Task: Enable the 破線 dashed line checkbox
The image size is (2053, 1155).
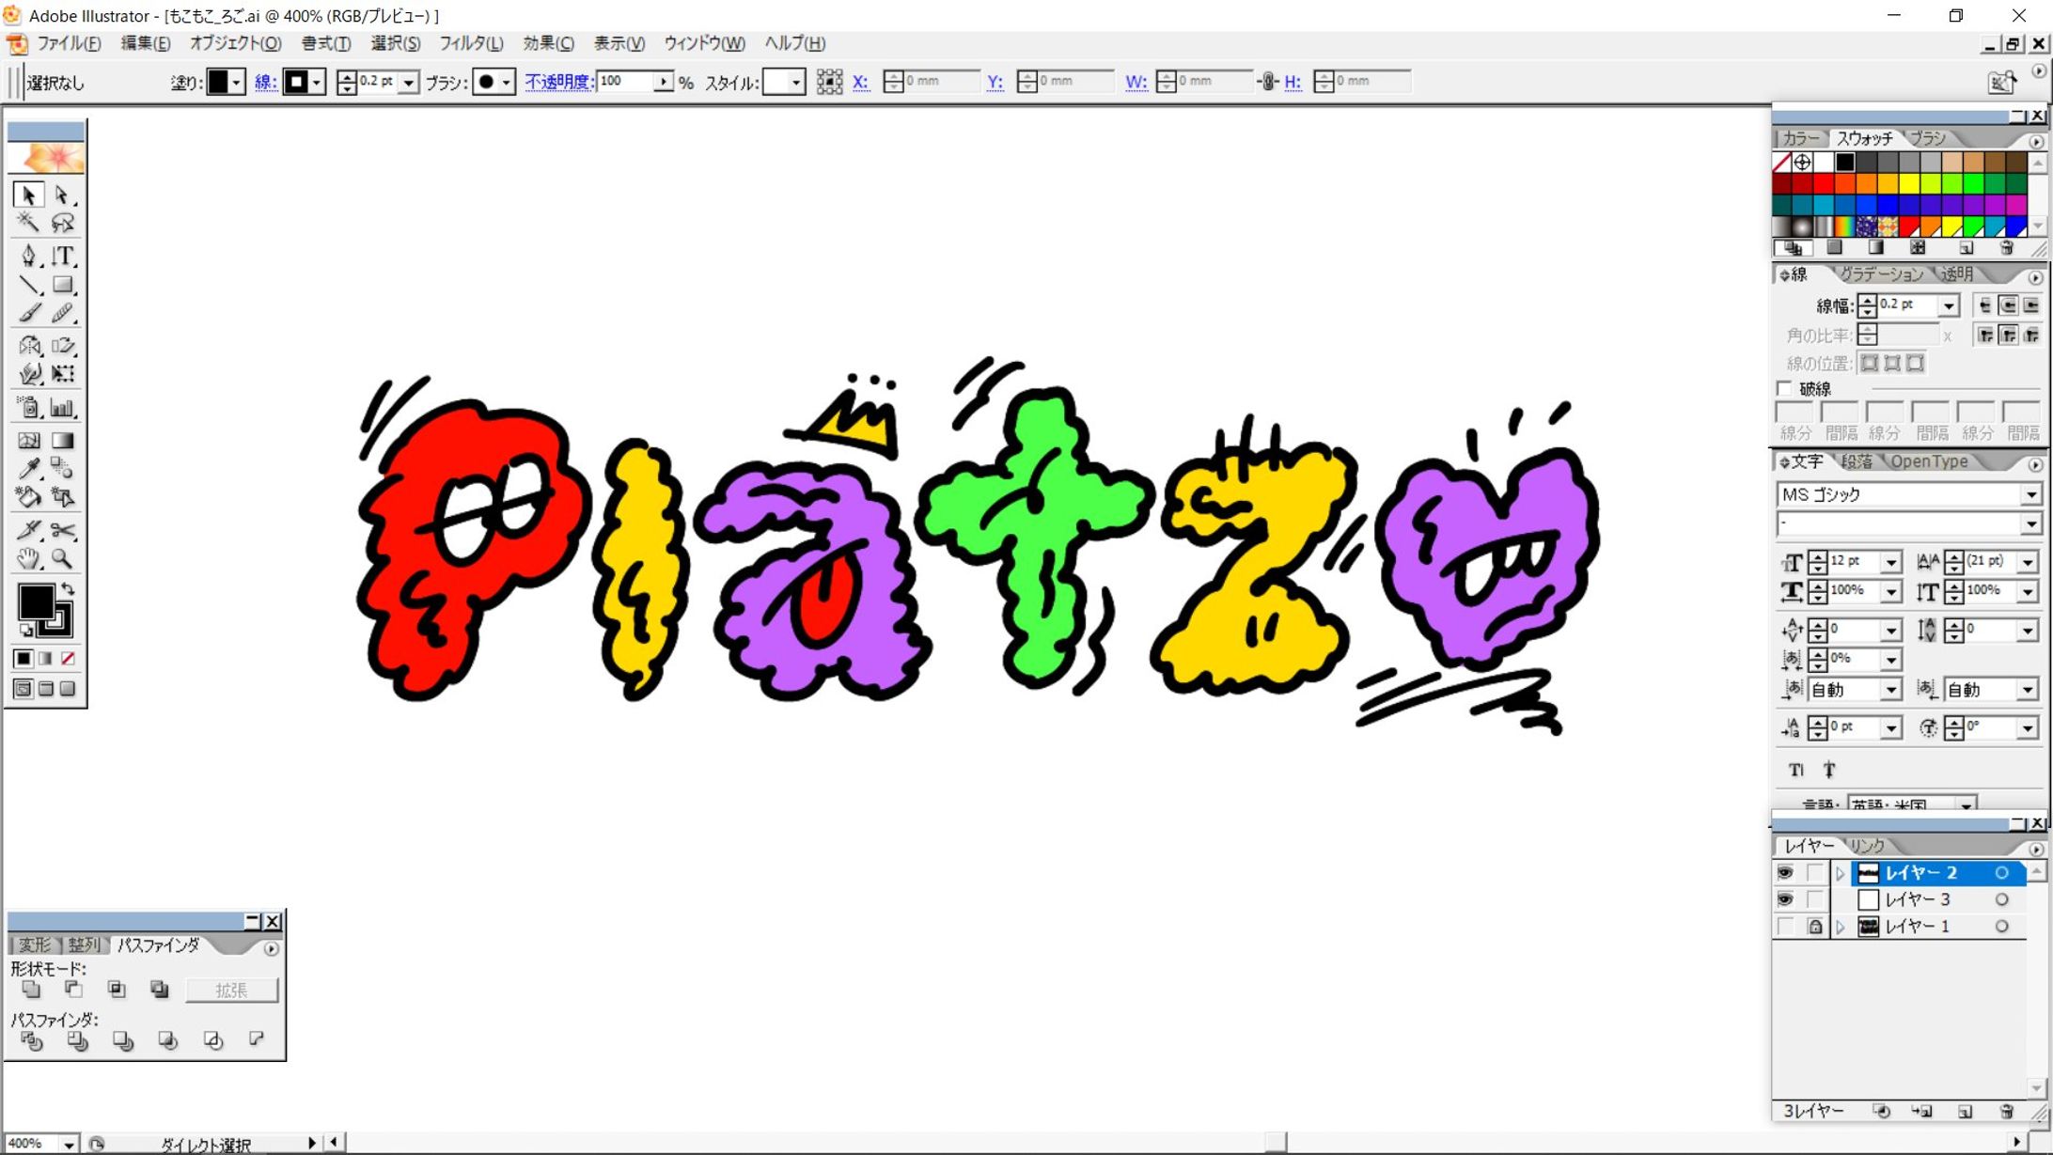Action: tap(1784, 388)
